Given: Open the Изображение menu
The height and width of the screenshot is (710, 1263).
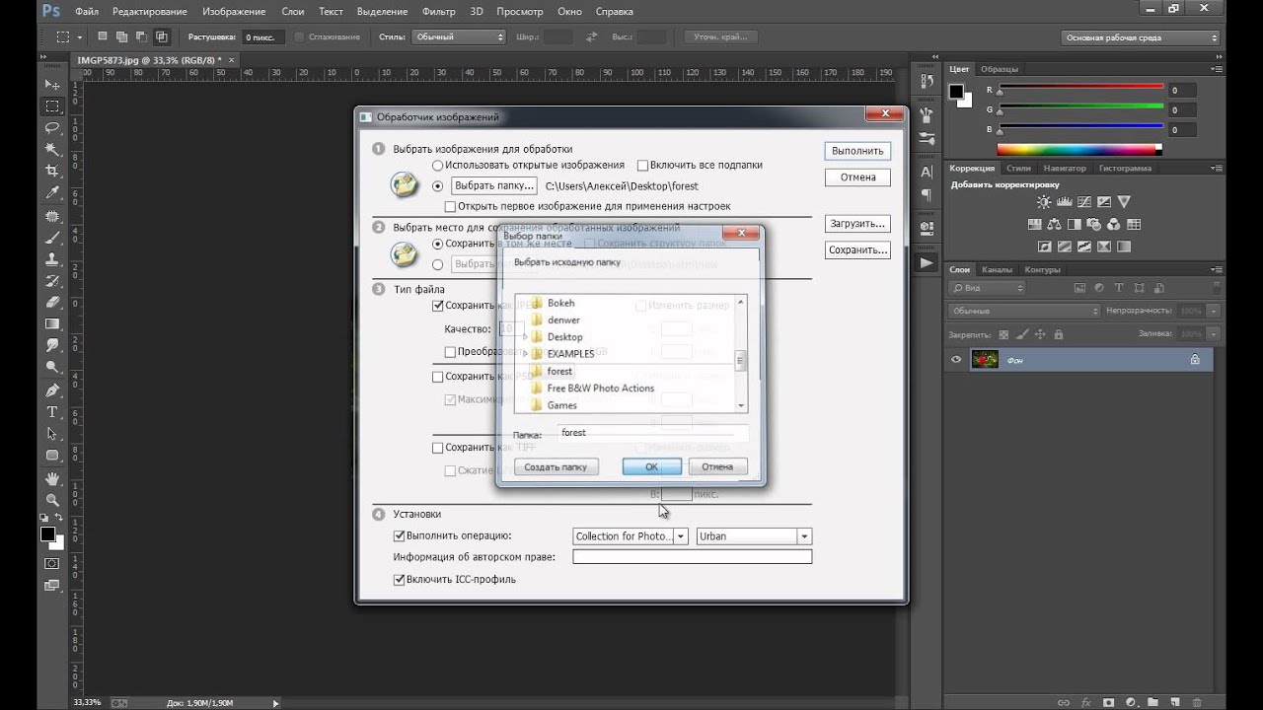Looking at the screenshot, I should click(x=234, y=12).
